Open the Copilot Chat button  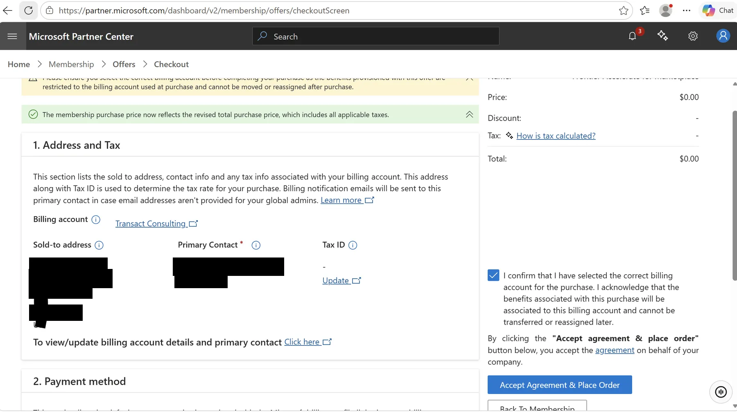718,11
